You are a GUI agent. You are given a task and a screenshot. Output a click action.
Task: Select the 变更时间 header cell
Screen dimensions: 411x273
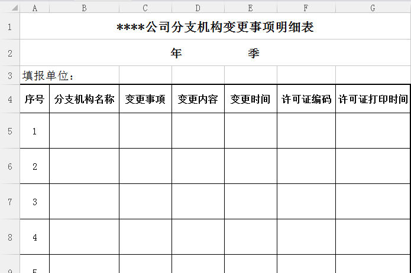coord(251,99)
